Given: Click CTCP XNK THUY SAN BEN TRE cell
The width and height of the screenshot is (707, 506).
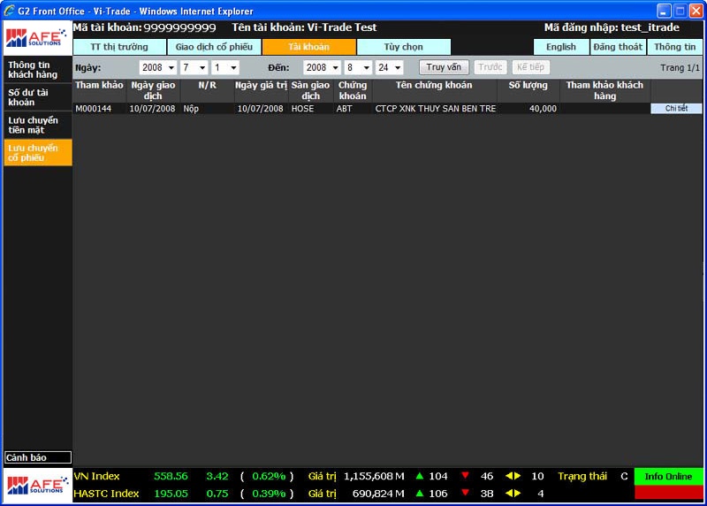Looking at the screenshot, I should [x=436, y=109].
